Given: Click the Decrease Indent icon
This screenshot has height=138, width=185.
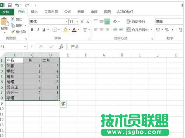Looking at the screenshot, I should pos(115,30).
